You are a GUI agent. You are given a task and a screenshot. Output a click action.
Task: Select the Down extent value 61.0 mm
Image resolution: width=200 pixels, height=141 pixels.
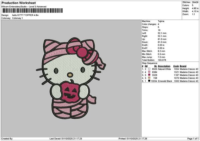[x=162, y=42]
